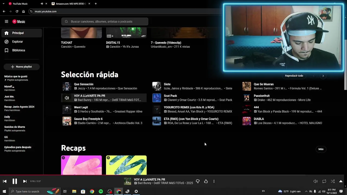Screen dimensions: 347x195
Task: Close the Amazon.com tab
Action: pos(89,4)
